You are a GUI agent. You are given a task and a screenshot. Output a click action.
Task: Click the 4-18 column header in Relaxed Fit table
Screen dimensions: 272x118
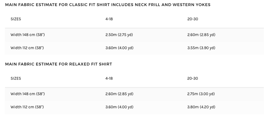click(109, 78)
